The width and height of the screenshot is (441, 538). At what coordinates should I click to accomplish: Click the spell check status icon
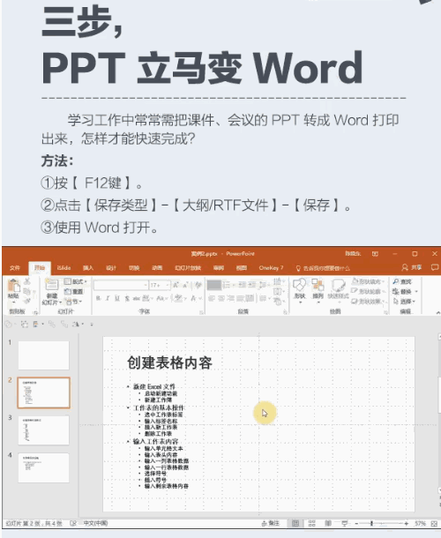[x=73, y=523]
